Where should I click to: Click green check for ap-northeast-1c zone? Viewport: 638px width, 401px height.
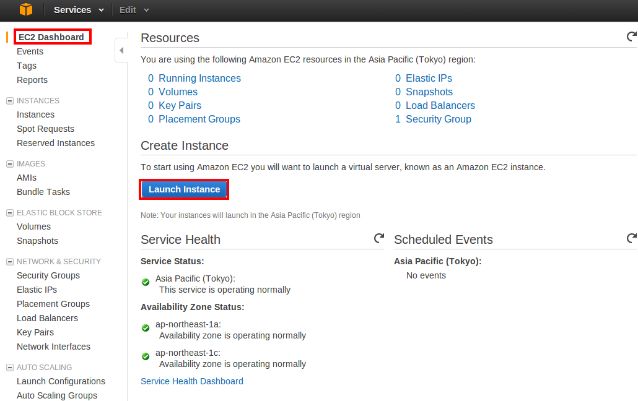click(146, 356)
